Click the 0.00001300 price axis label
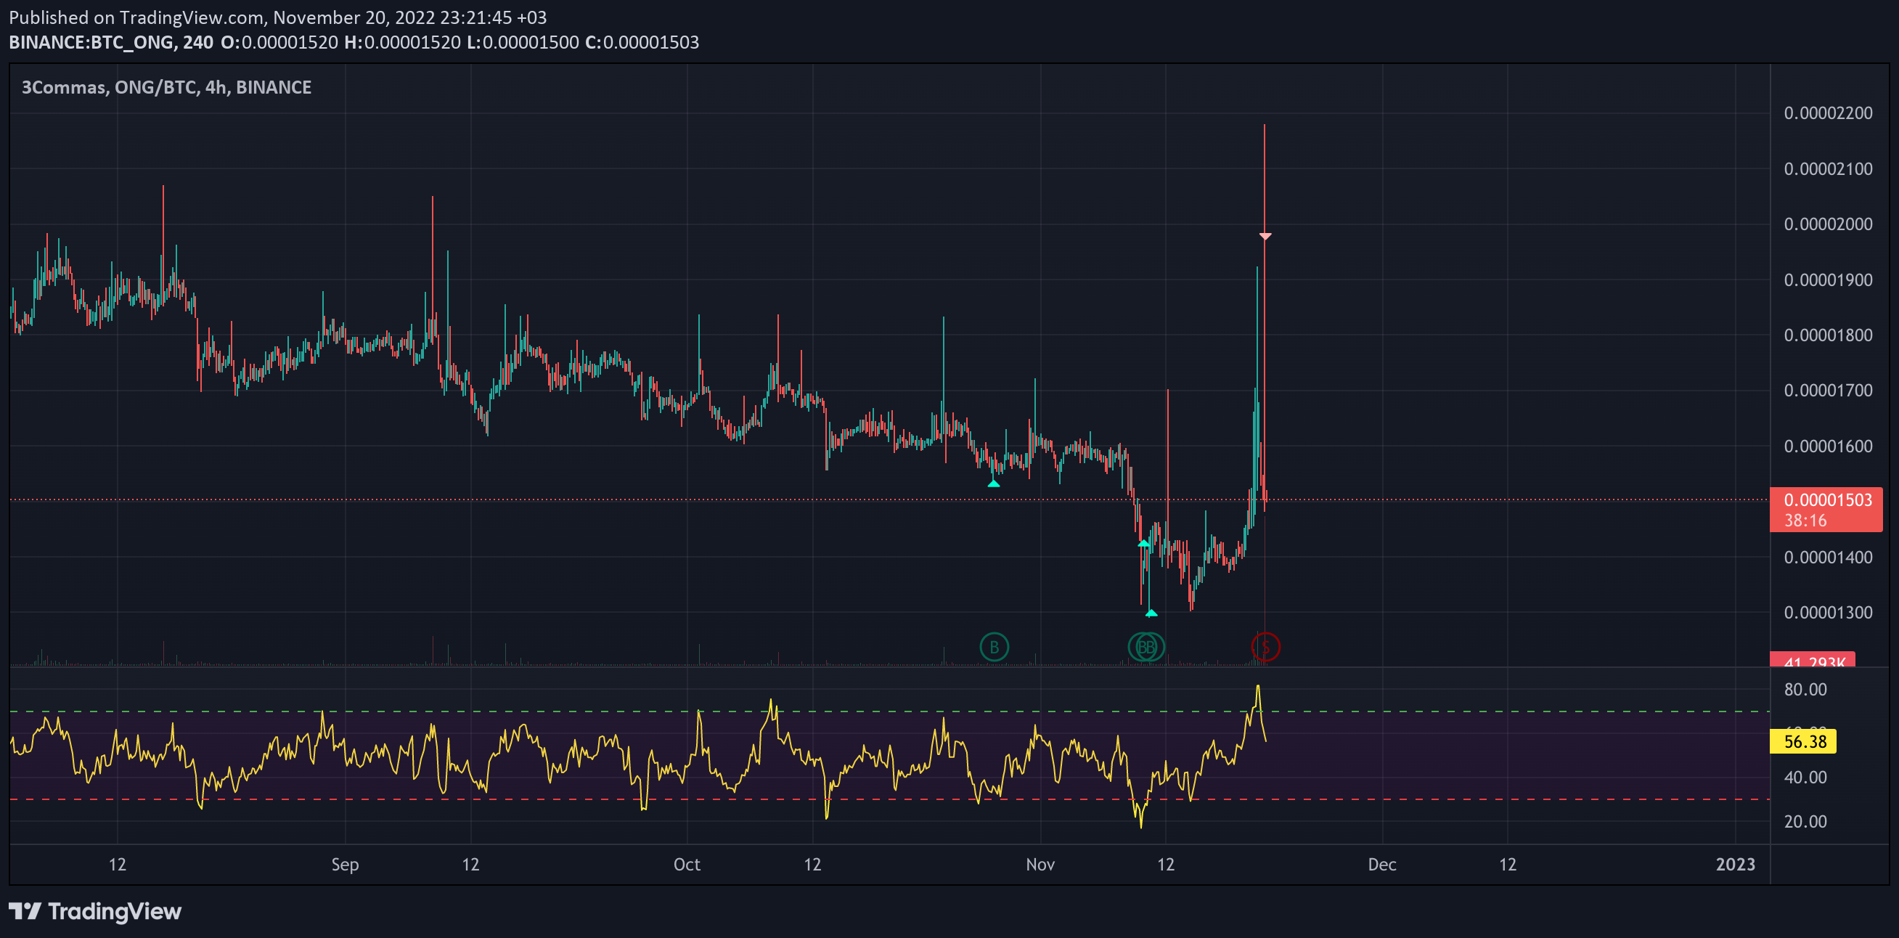 click(1827, 613)
